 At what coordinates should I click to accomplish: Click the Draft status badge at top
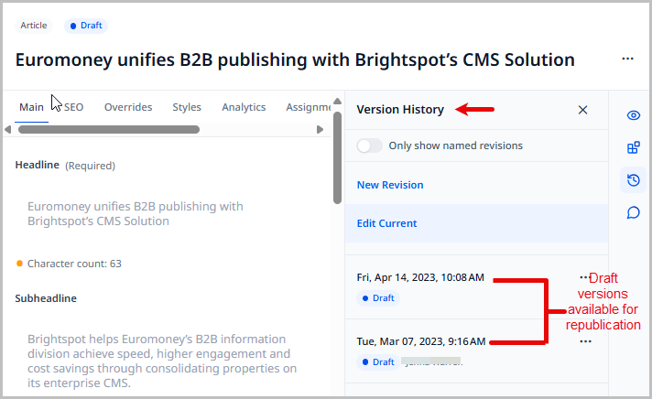86,26
